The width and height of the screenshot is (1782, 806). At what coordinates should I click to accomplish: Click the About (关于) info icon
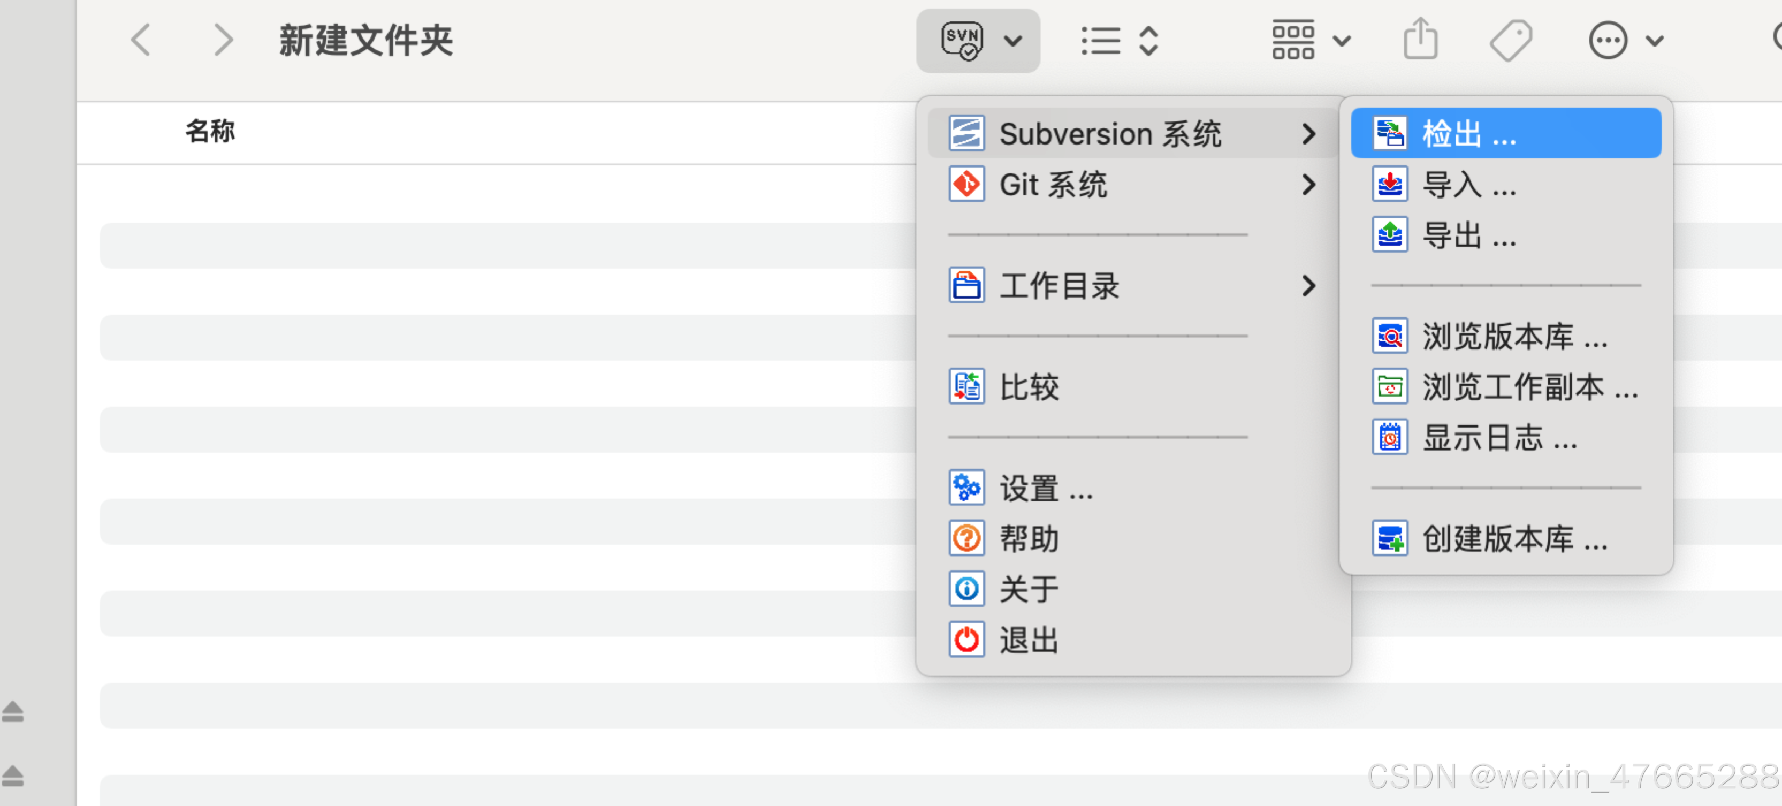point(966,589)
